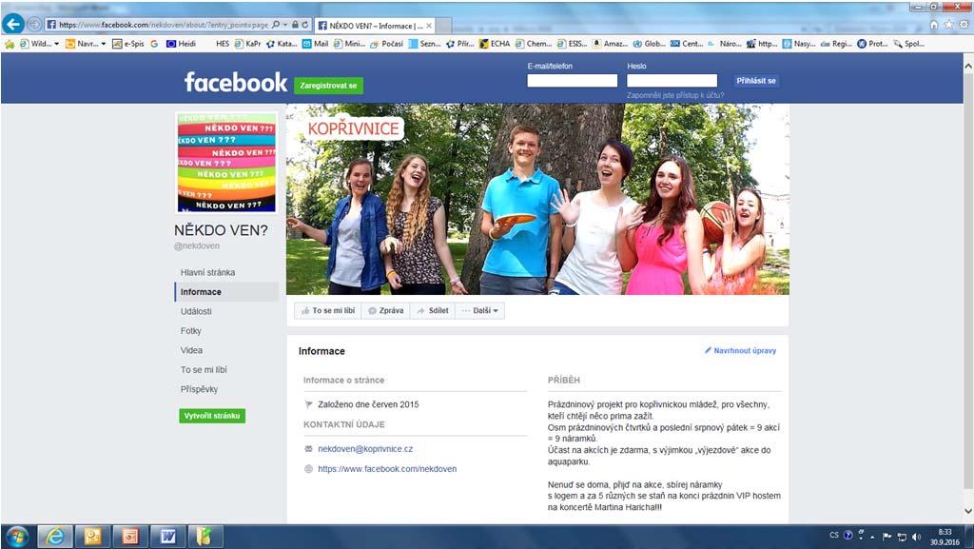This screenshot has width=974, height=549.
Task: Open Word from the taskbar
Action: pos(167,536)
